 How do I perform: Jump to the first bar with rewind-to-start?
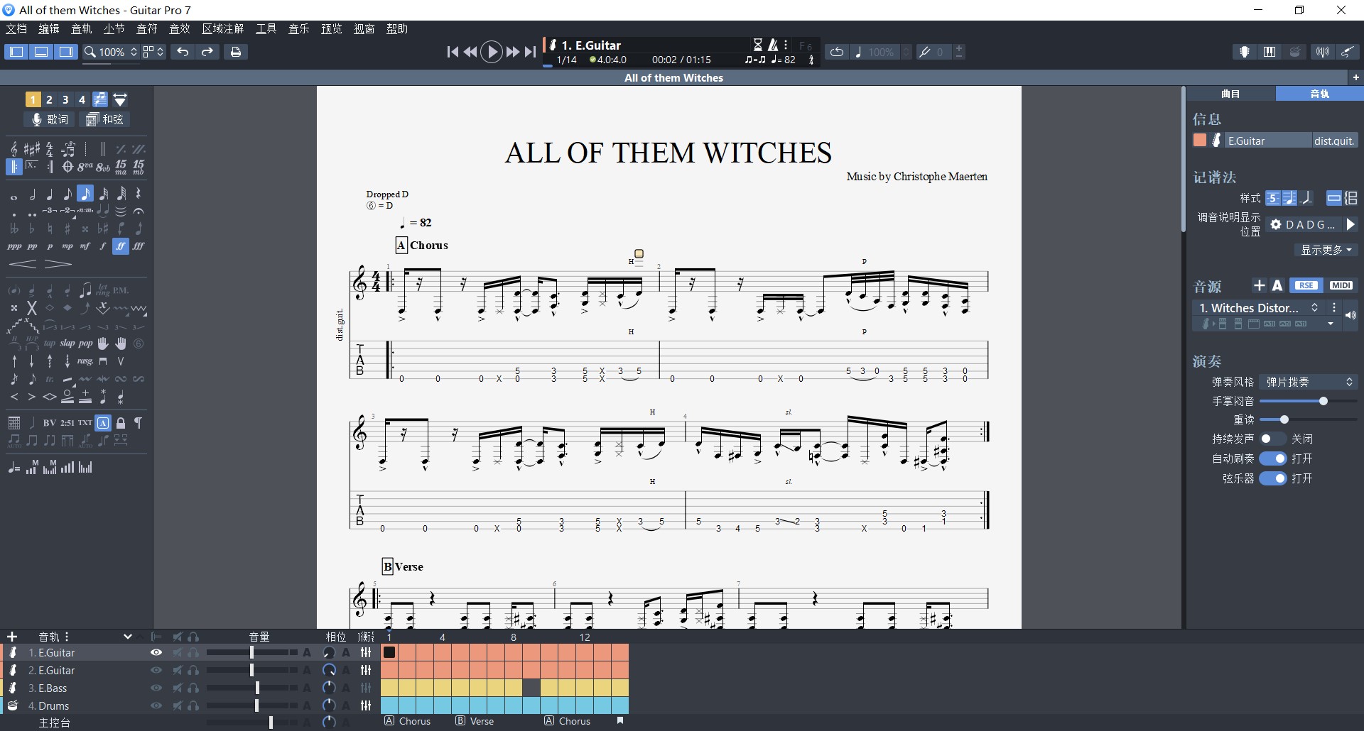(453, 52)
